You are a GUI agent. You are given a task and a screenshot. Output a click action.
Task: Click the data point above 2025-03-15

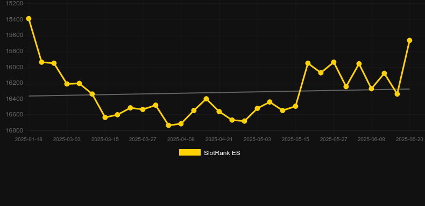click(105, 117)
